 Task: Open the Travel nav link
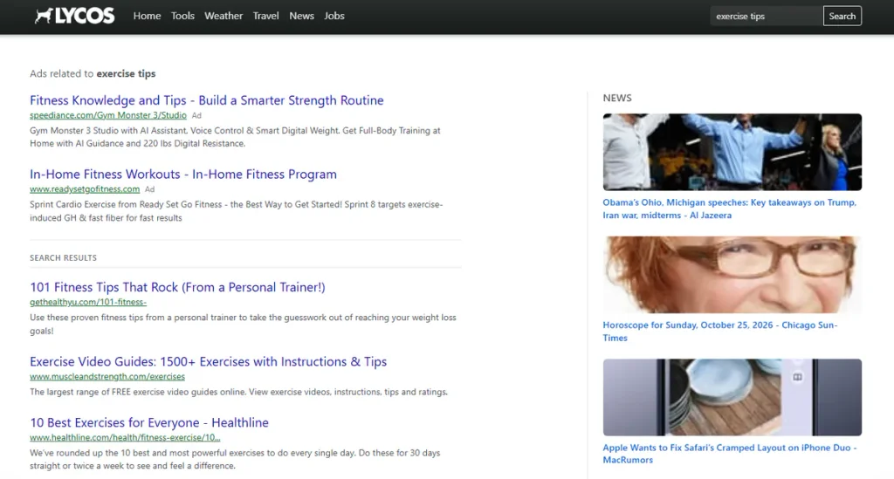(265, 16)
